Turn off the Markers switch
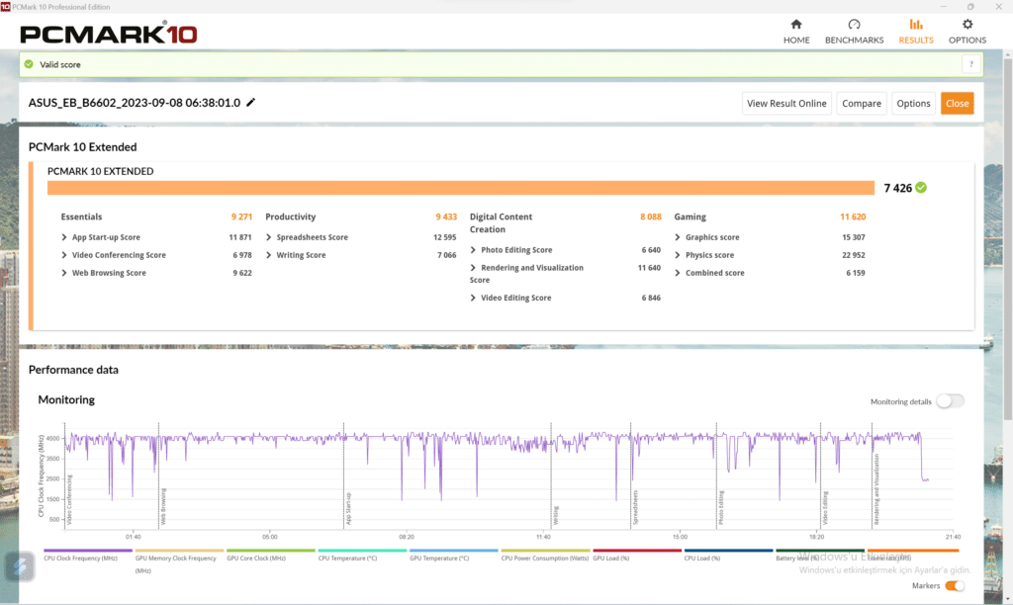Viewport: 1013px width, 605px height. click(x=955, y=585)
